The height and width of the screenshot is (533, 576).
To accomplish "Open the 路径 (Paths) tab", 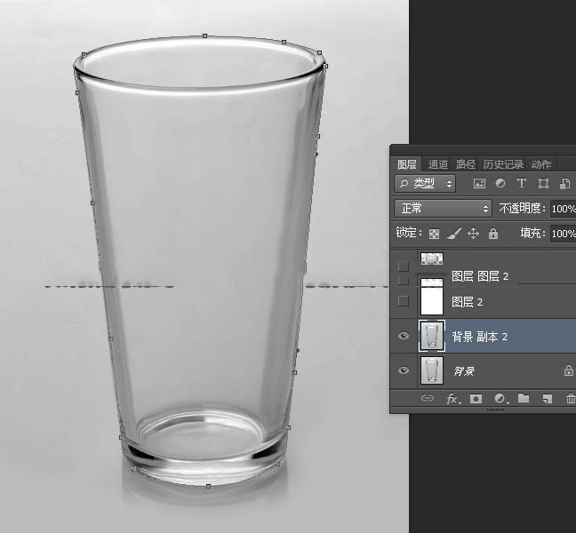I will point(466,164).
